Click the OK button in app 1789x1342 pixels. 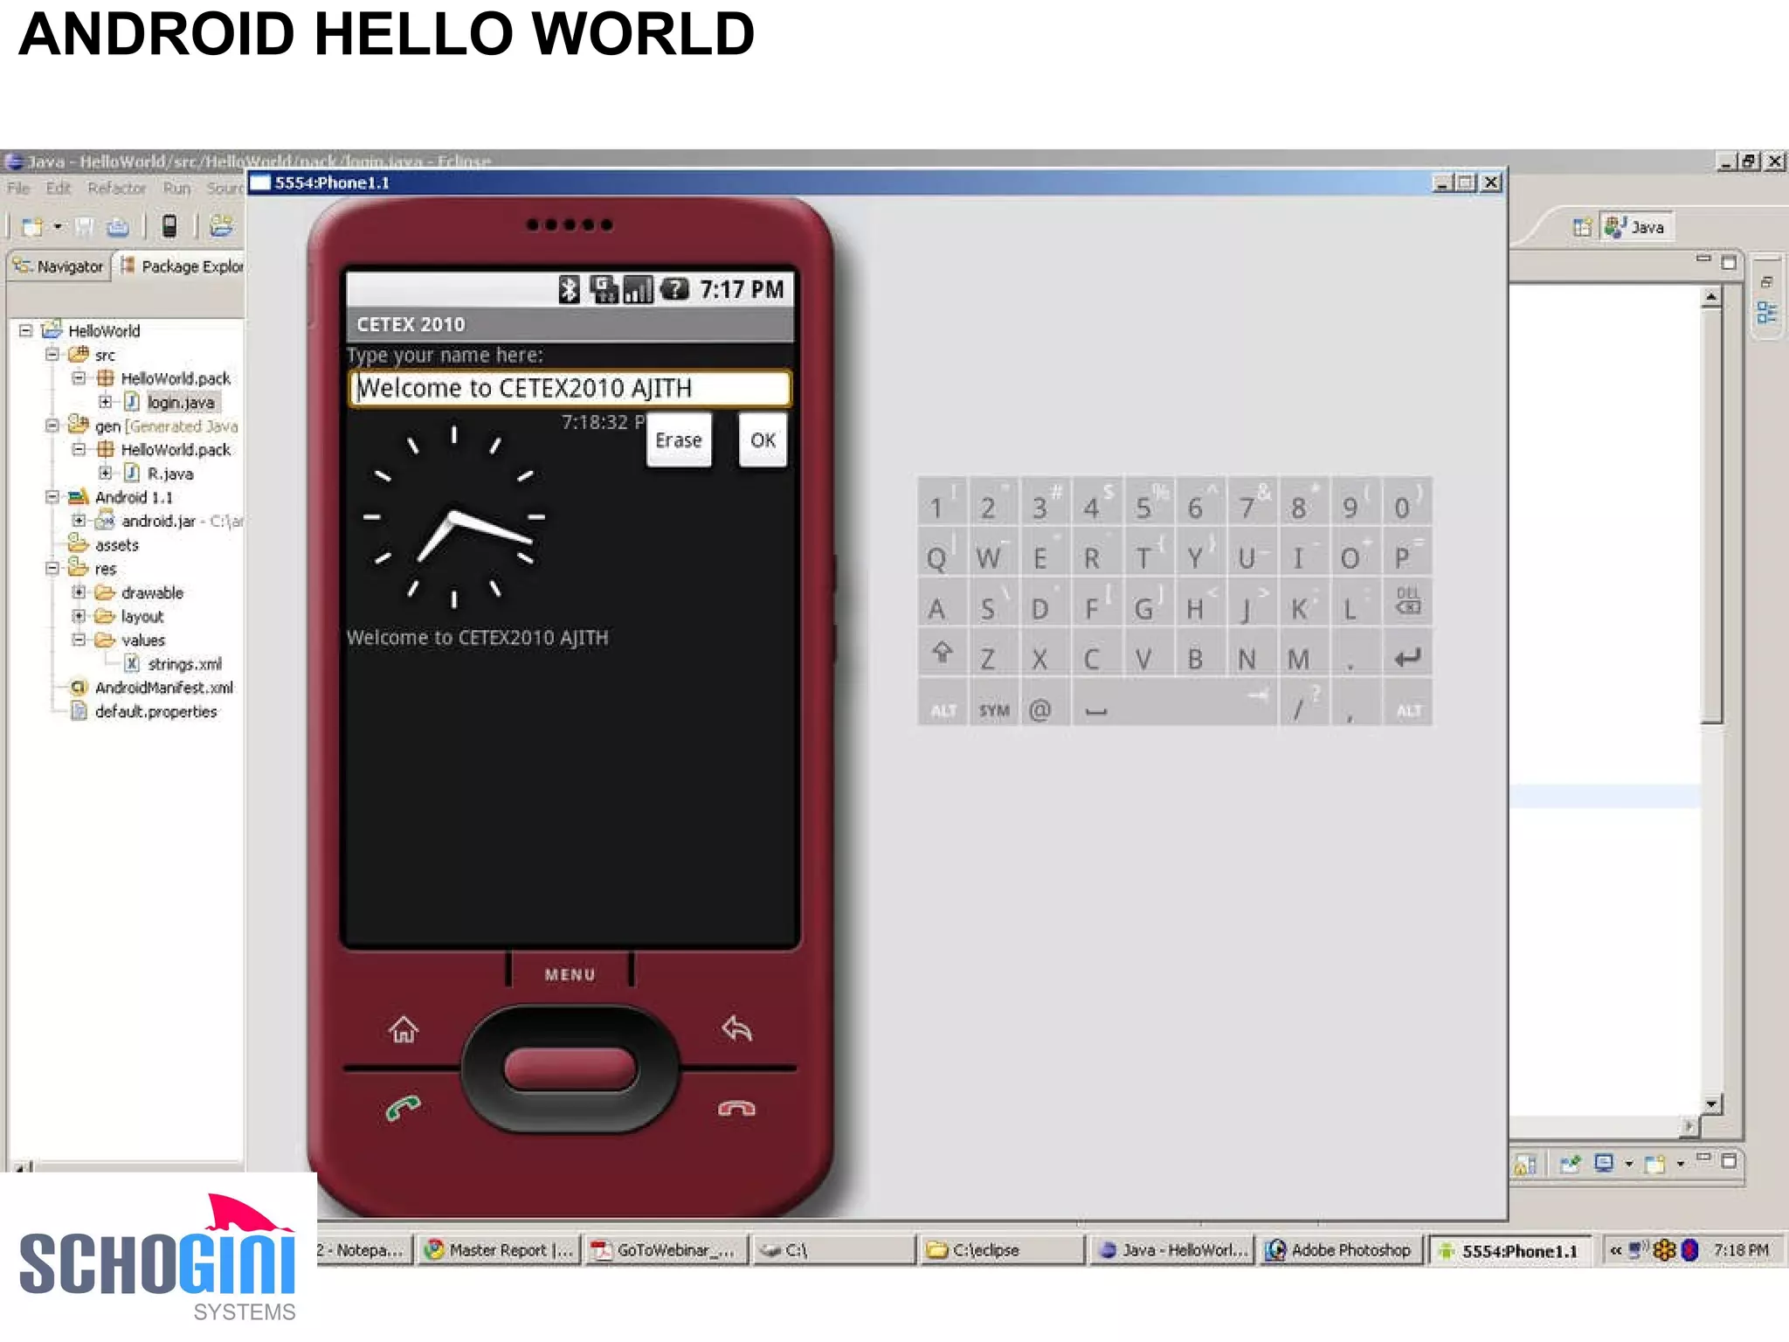[763, 439]
